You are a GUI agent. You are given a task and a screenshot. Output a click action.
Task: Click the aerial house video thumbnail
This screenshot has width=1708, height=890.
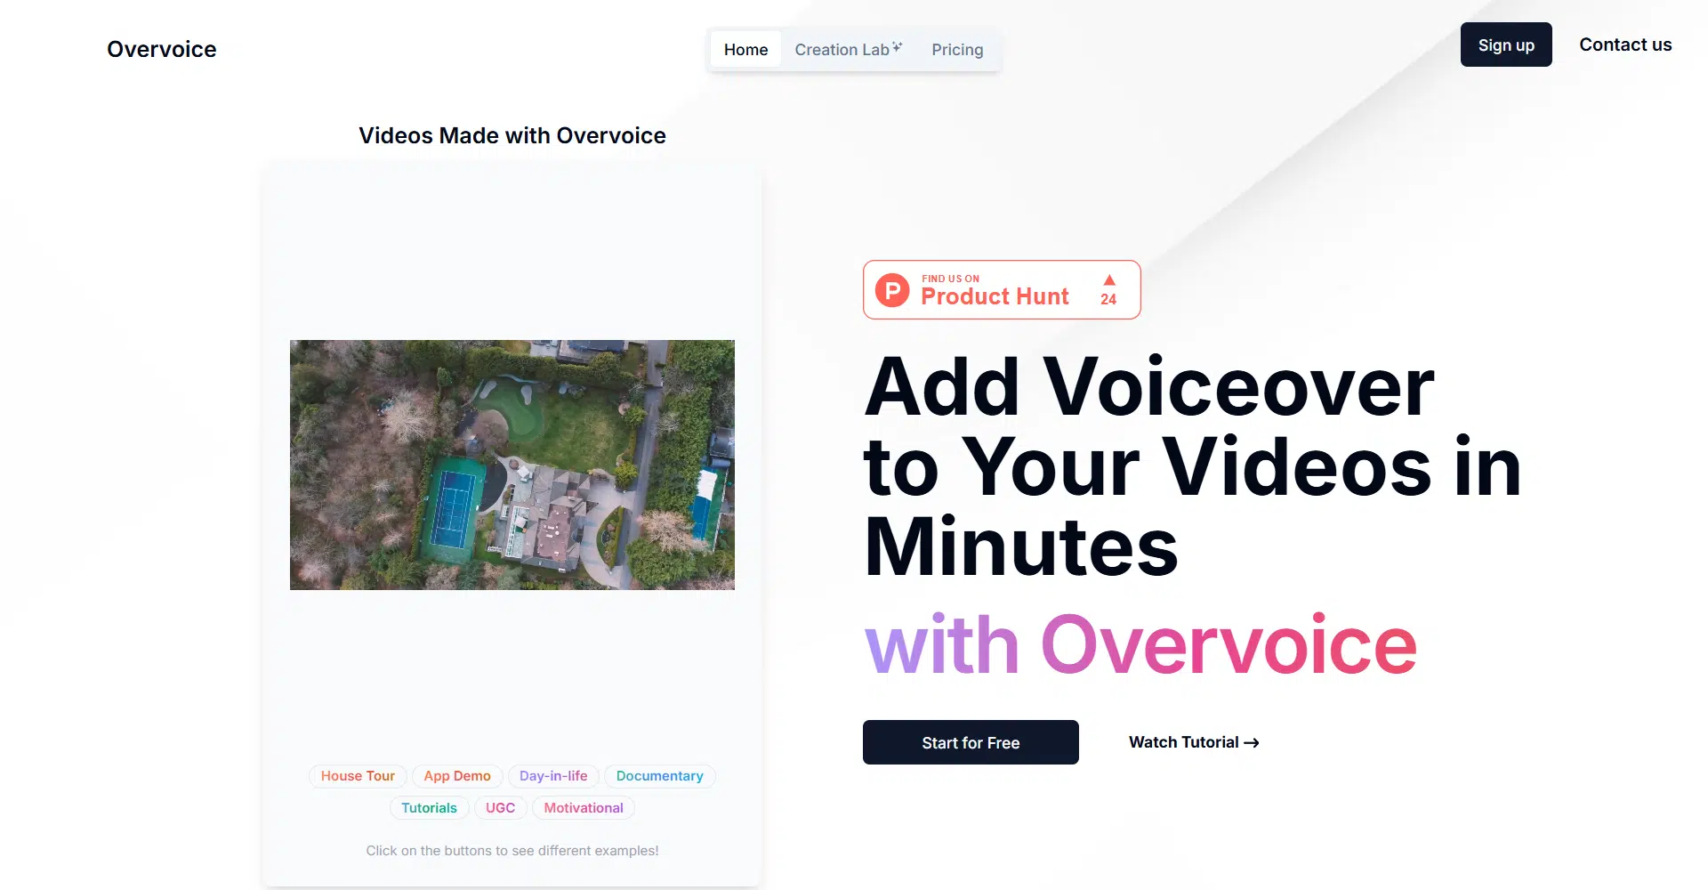(512, 465)
